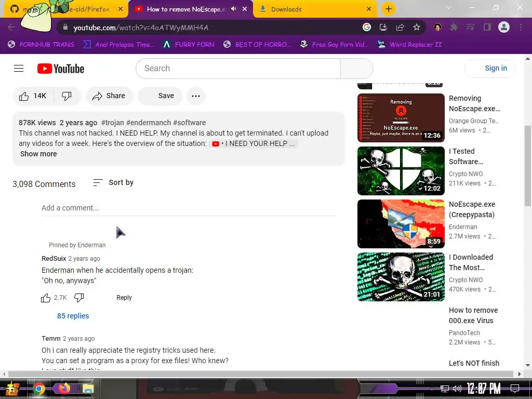The width and height of the screenshot is (532, 399).
Task: Click the search submit button
Action: click(356, 68)
